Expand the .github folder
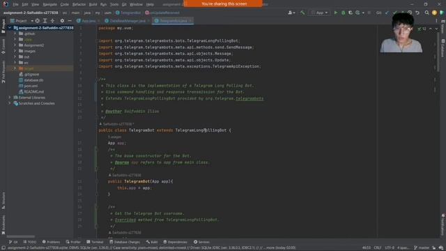This screenshot has width=446, height=251. pyautogui.click(x=15, y=33)
